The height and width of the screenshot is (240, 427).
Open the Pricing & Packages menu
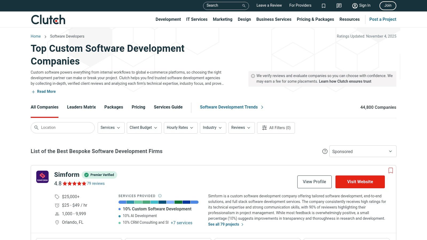pyautogui.click(x=315, y=19)
